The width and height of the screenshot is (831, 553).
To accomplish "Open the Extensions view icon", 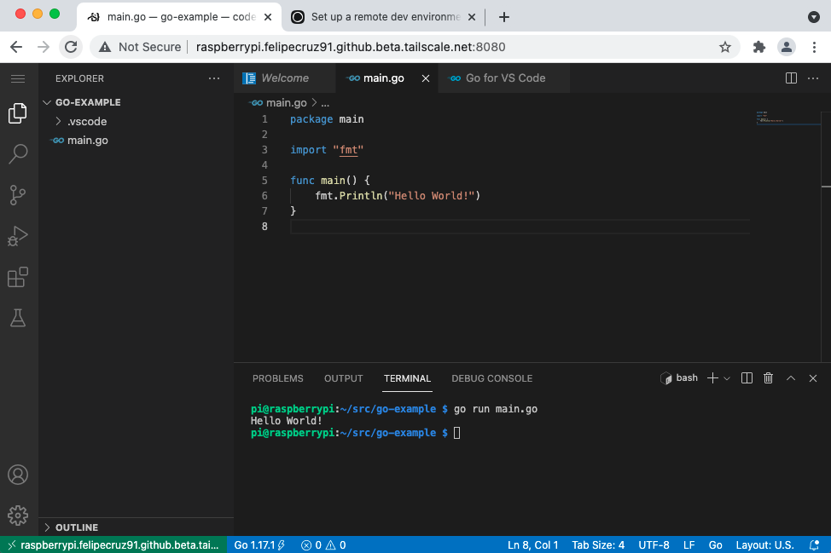I will tap(18, 277).
